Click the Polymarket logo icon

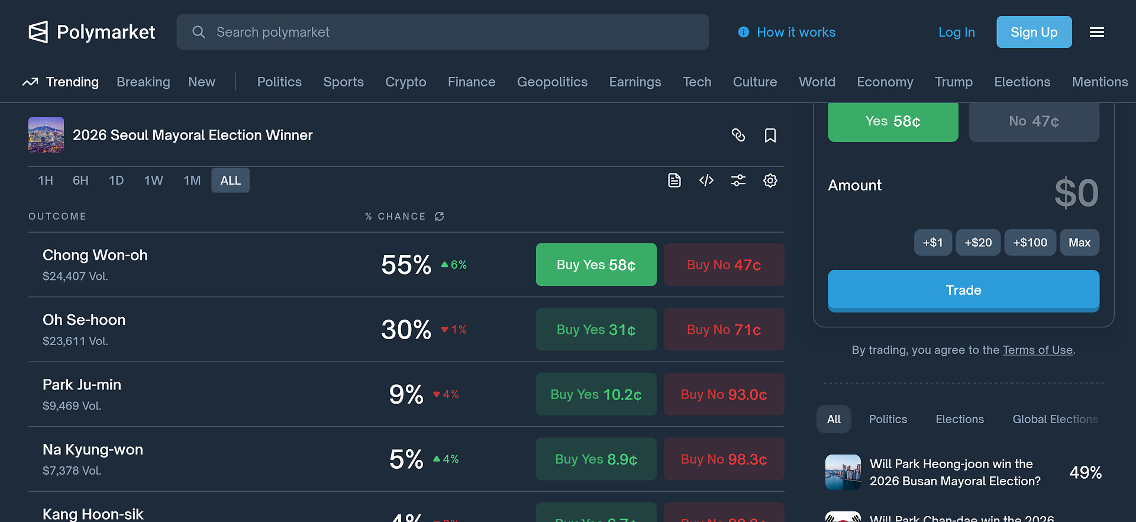pyautogui.click(x=38, y=32)
